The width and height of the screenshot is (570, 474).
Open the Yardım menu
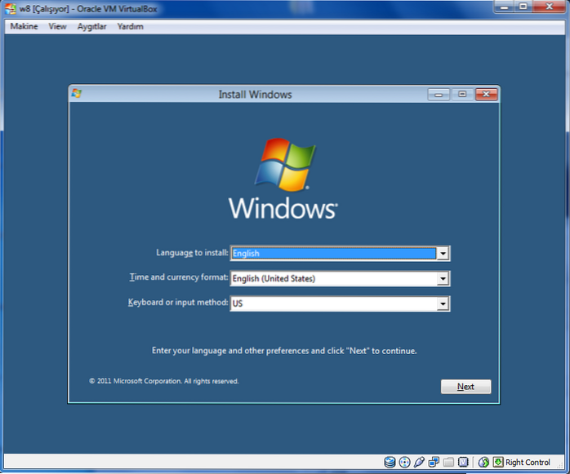(131, 26)
